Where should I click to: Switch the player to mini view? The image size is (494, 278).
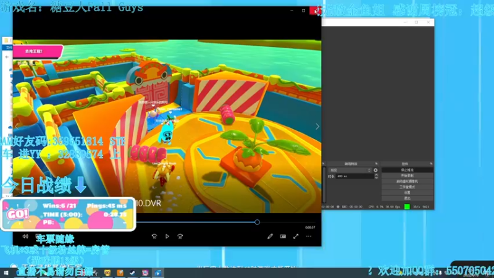tap(283, 237)
